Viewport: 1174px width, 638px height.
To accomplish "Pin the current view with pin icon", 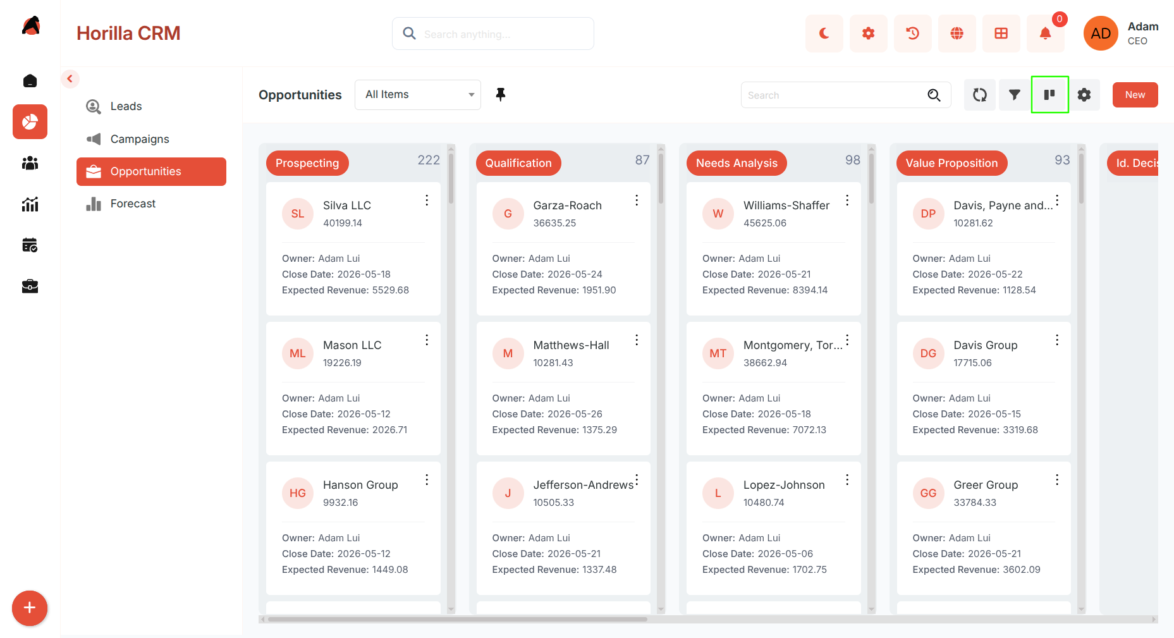I will [501, 95].
